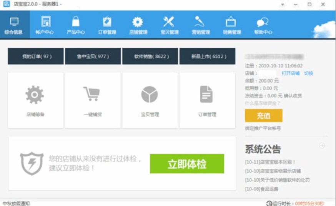Viewport: 336px width, 206px height.
Task: Open announcement [10-10]店宝宝实物展示店铺
Action: (x=273, y=171)
